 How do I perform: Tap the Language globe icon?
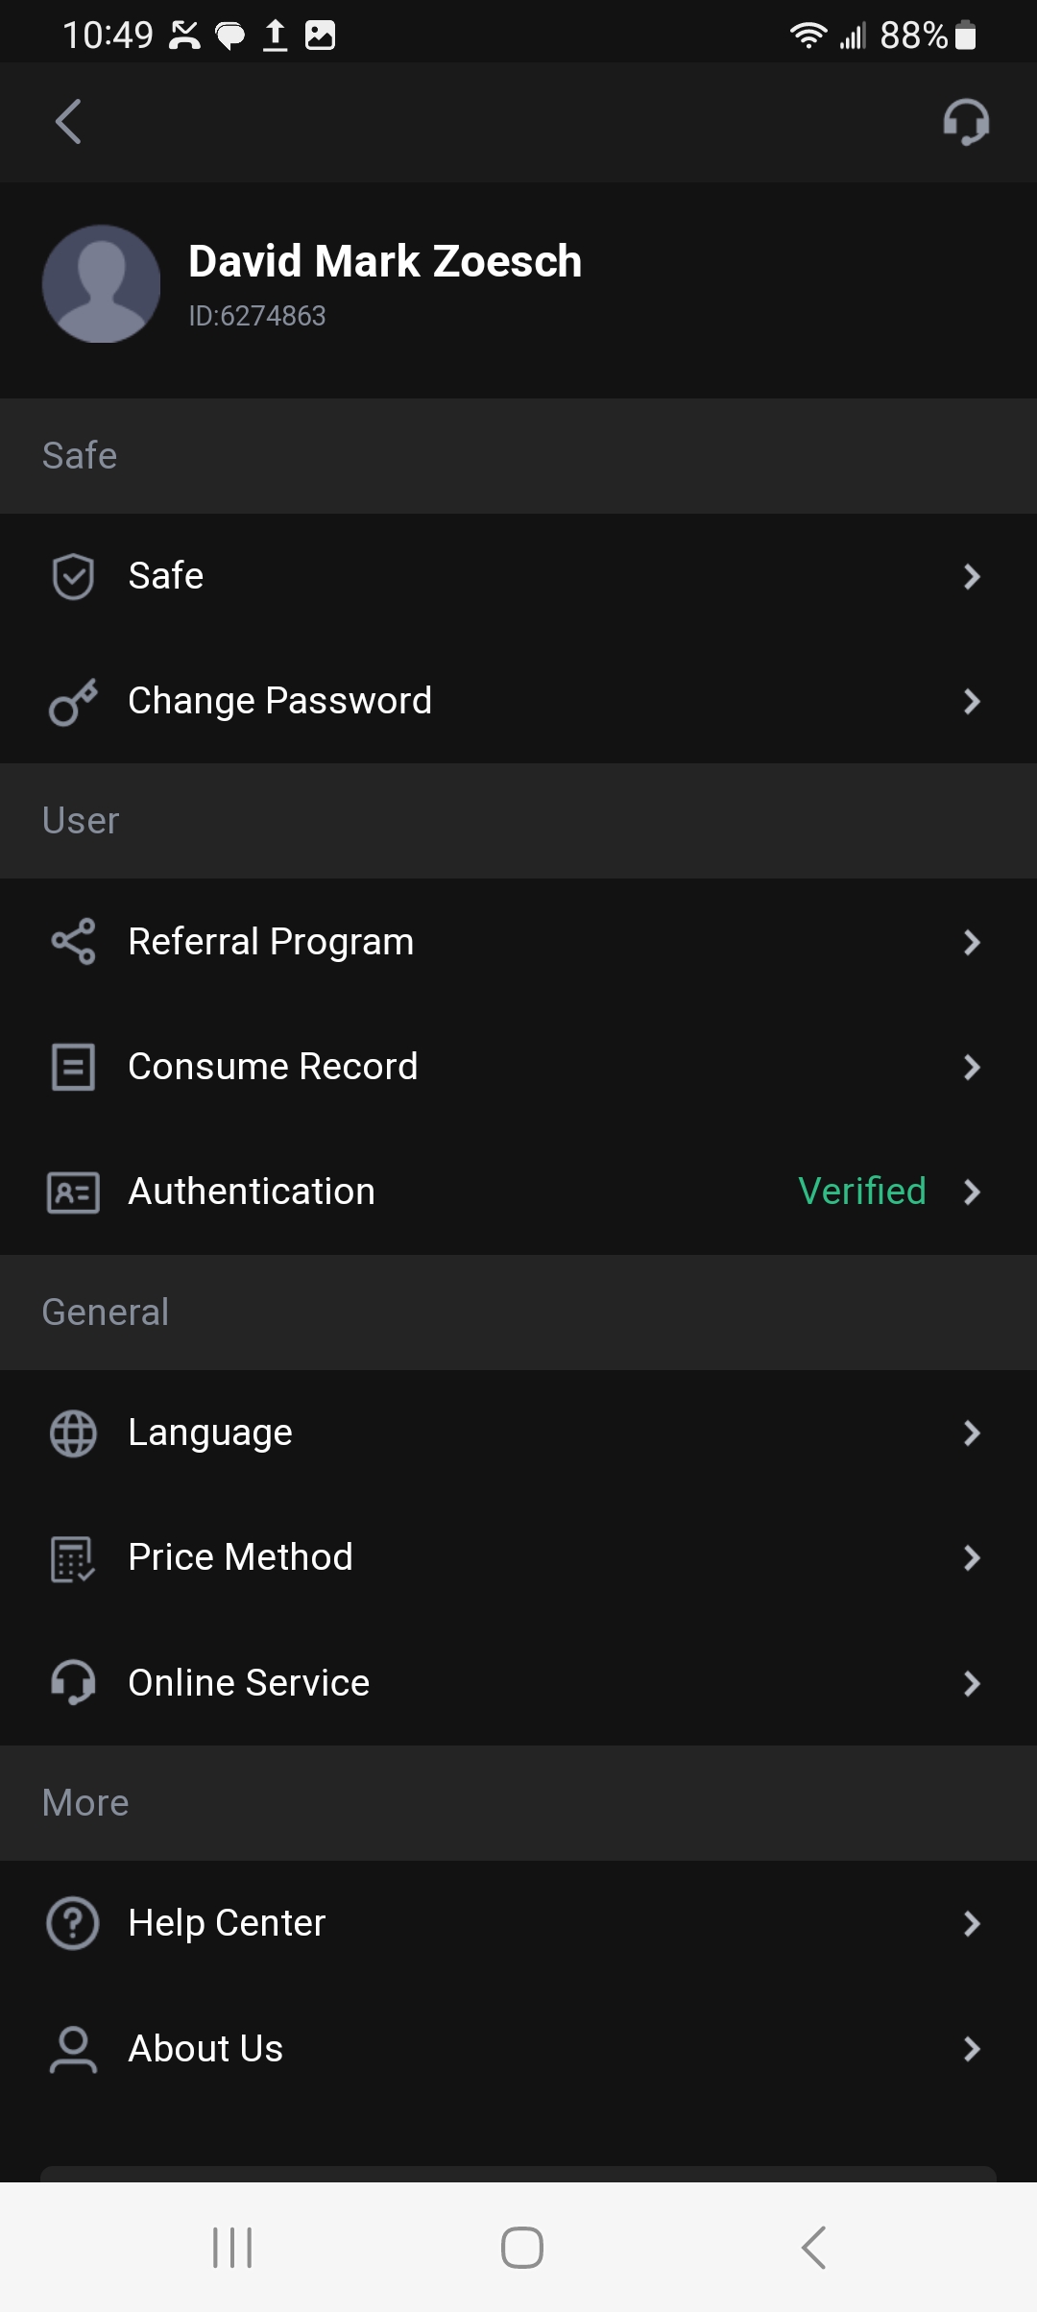(73, 1433)
